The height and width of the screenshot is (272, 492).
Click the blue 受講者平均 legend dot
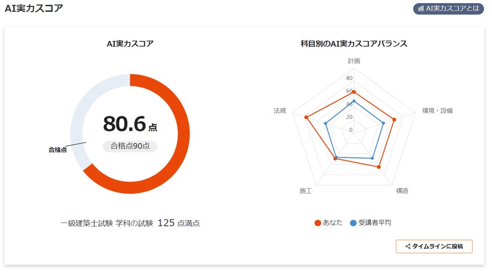click(353, 223)
